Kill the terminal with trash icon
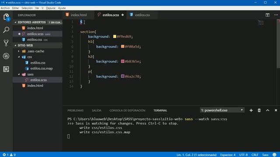 259,110
